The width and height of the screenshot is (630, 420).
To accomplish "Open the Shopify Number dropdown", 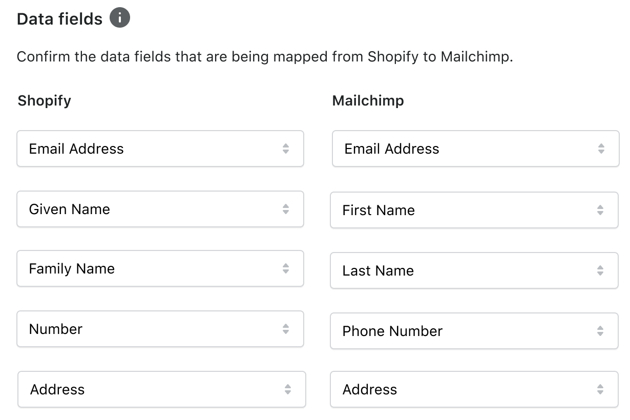I will coord(160,329).
